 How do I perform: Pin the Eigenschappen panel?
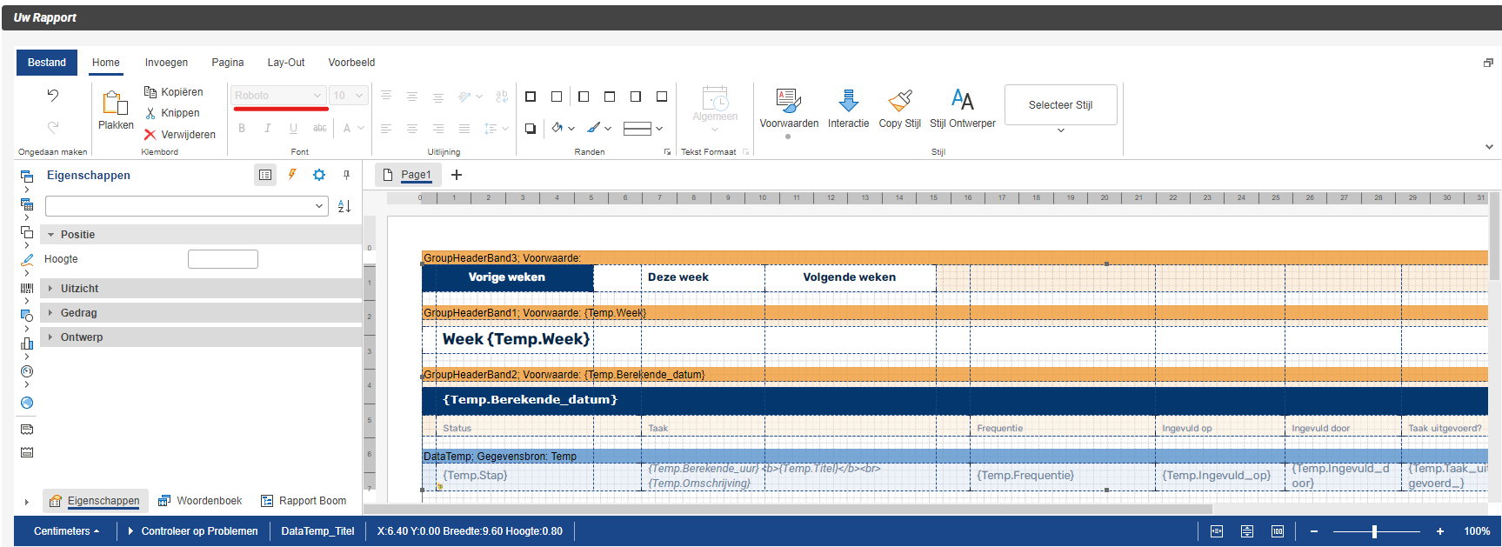click(346, 175)
